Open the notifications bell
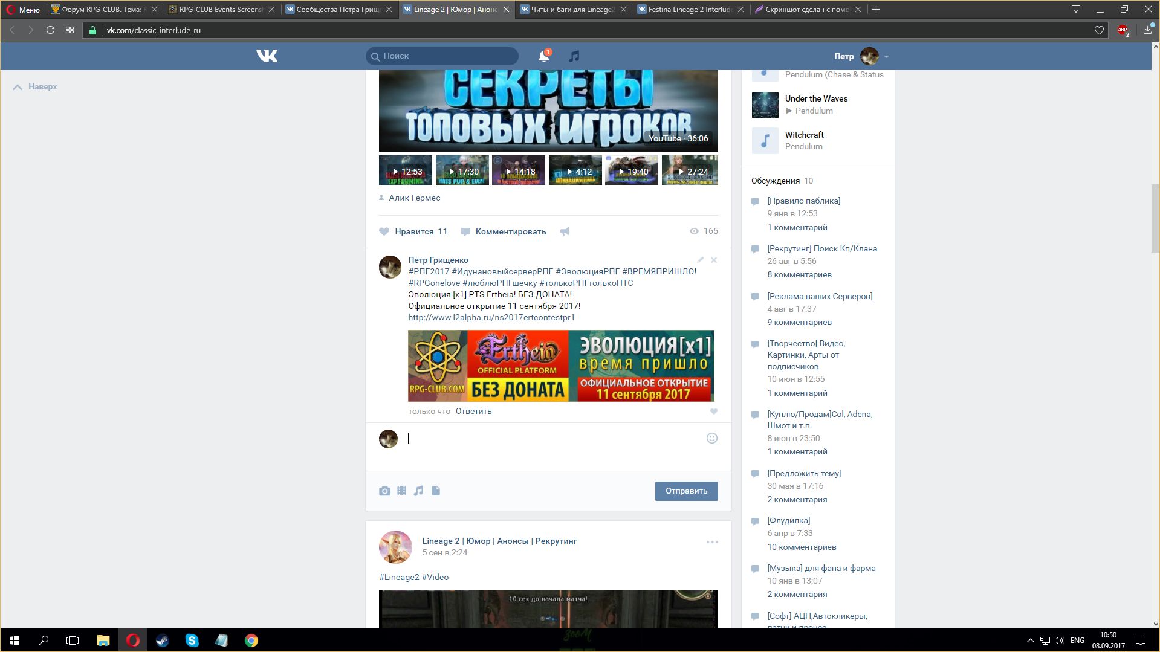1160x652 pixels. pos(544,56)
